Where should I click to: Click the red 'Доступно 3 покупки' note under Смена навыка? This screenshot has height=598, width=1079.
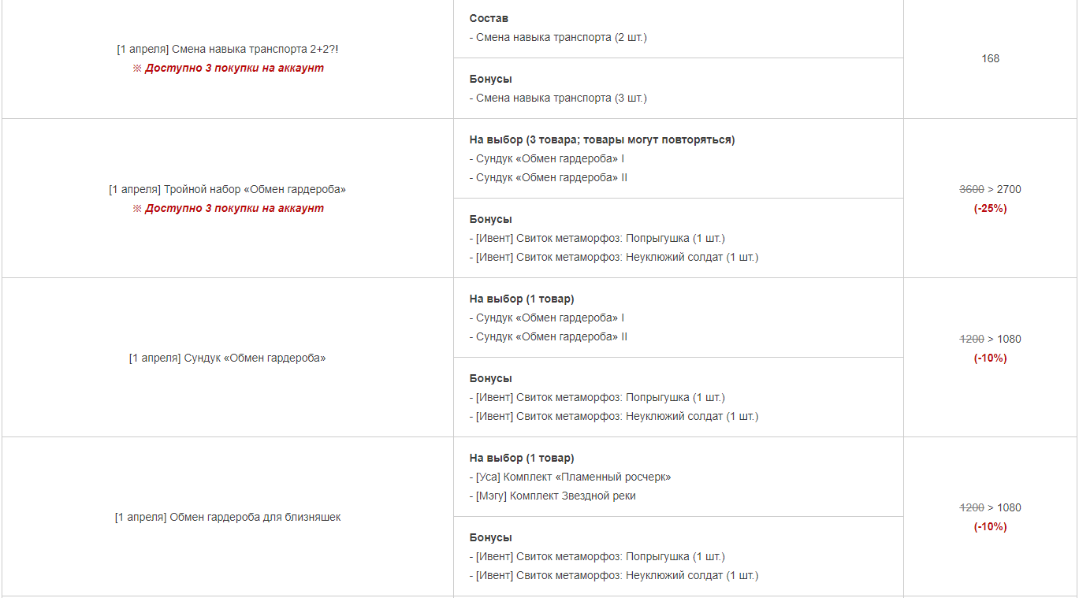(228, 68)
